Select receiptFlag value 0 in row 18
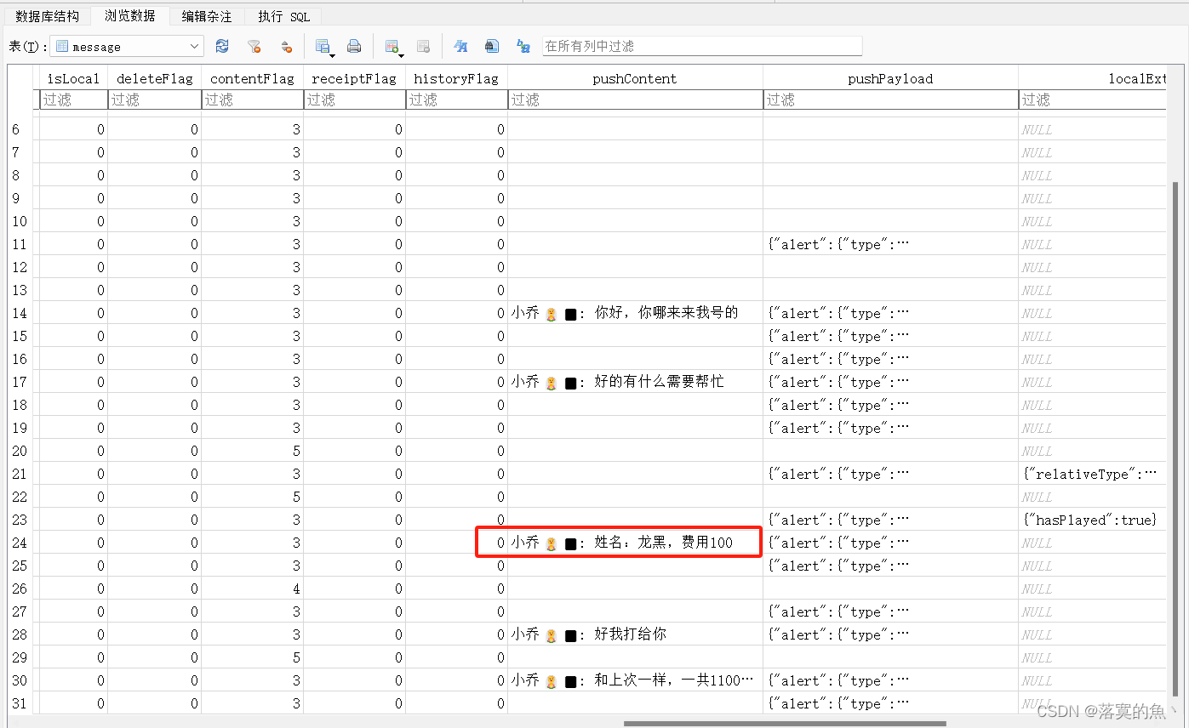 pos(355,405)
